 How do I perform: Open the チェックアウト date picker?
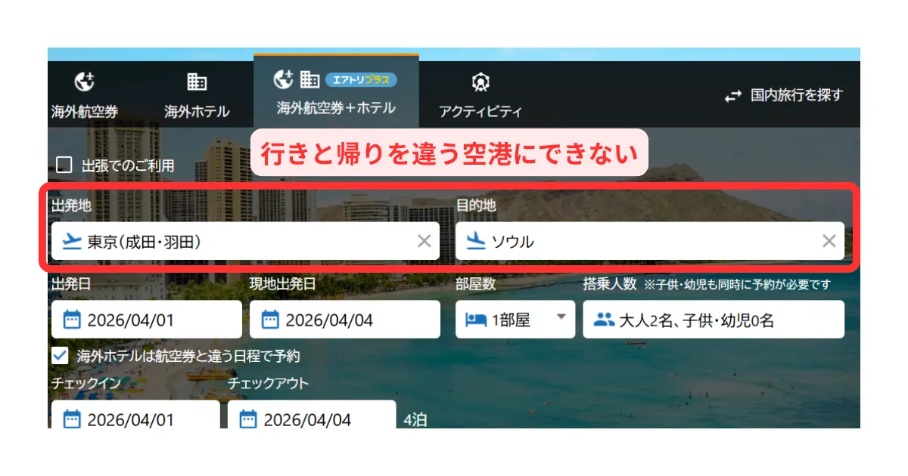pyautogui.click(x=312, y=419)
